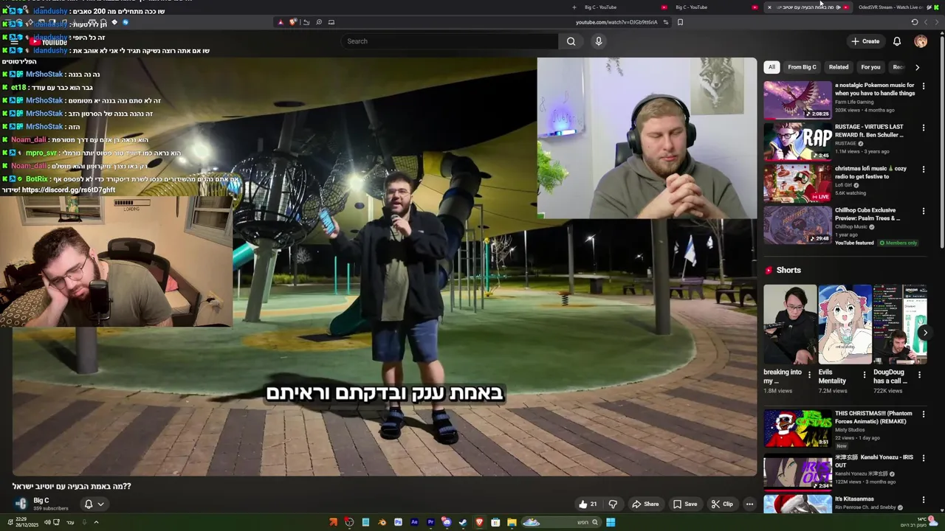Viewport: 945px width, 531px height.
Task: Click the youtube.com address bar URL
Action: tap(616, 22)
